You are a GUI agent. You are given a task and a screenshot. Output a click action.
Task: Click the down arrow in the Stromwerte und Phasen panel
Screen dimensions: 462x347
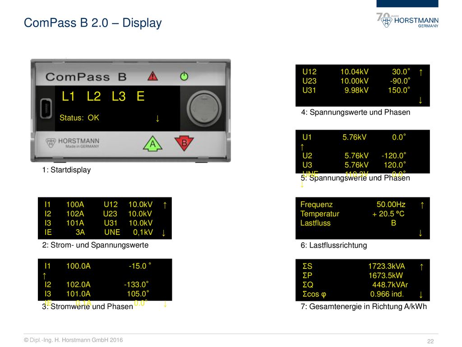tap(165, 304)
